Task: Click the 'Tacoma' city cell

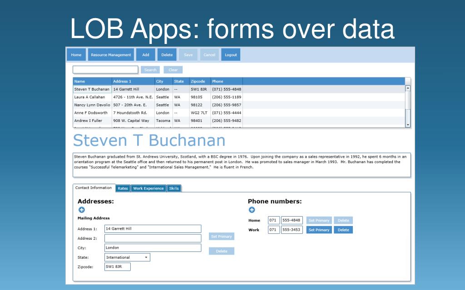Action: [x=163, y=121]
